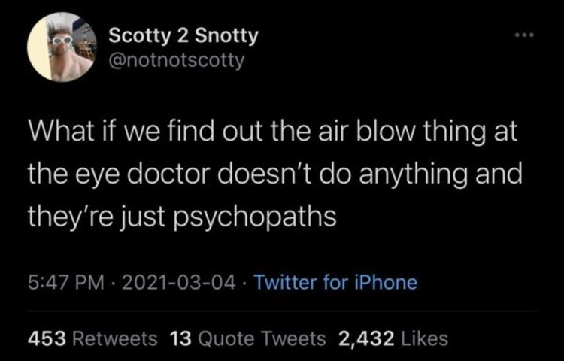View the 2,432 Likes list
Image resolution: width=564 pixels, height=361 pixels.
coord(393,338)
